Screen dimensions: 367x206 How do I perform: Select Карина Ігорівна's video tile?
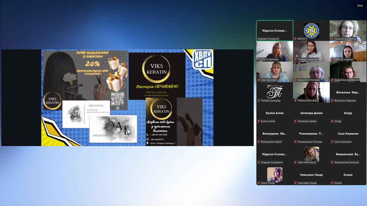coord(348,51)
